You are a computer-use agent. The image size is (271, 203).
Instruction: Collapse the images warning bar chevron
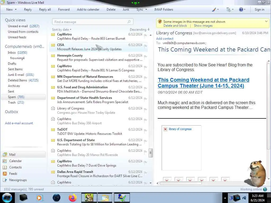coord(266,21)
